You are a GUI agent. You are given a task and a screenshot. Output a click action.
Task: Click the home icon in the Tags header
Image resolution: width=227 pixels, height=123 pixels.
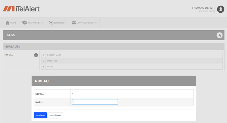point(219,35)
